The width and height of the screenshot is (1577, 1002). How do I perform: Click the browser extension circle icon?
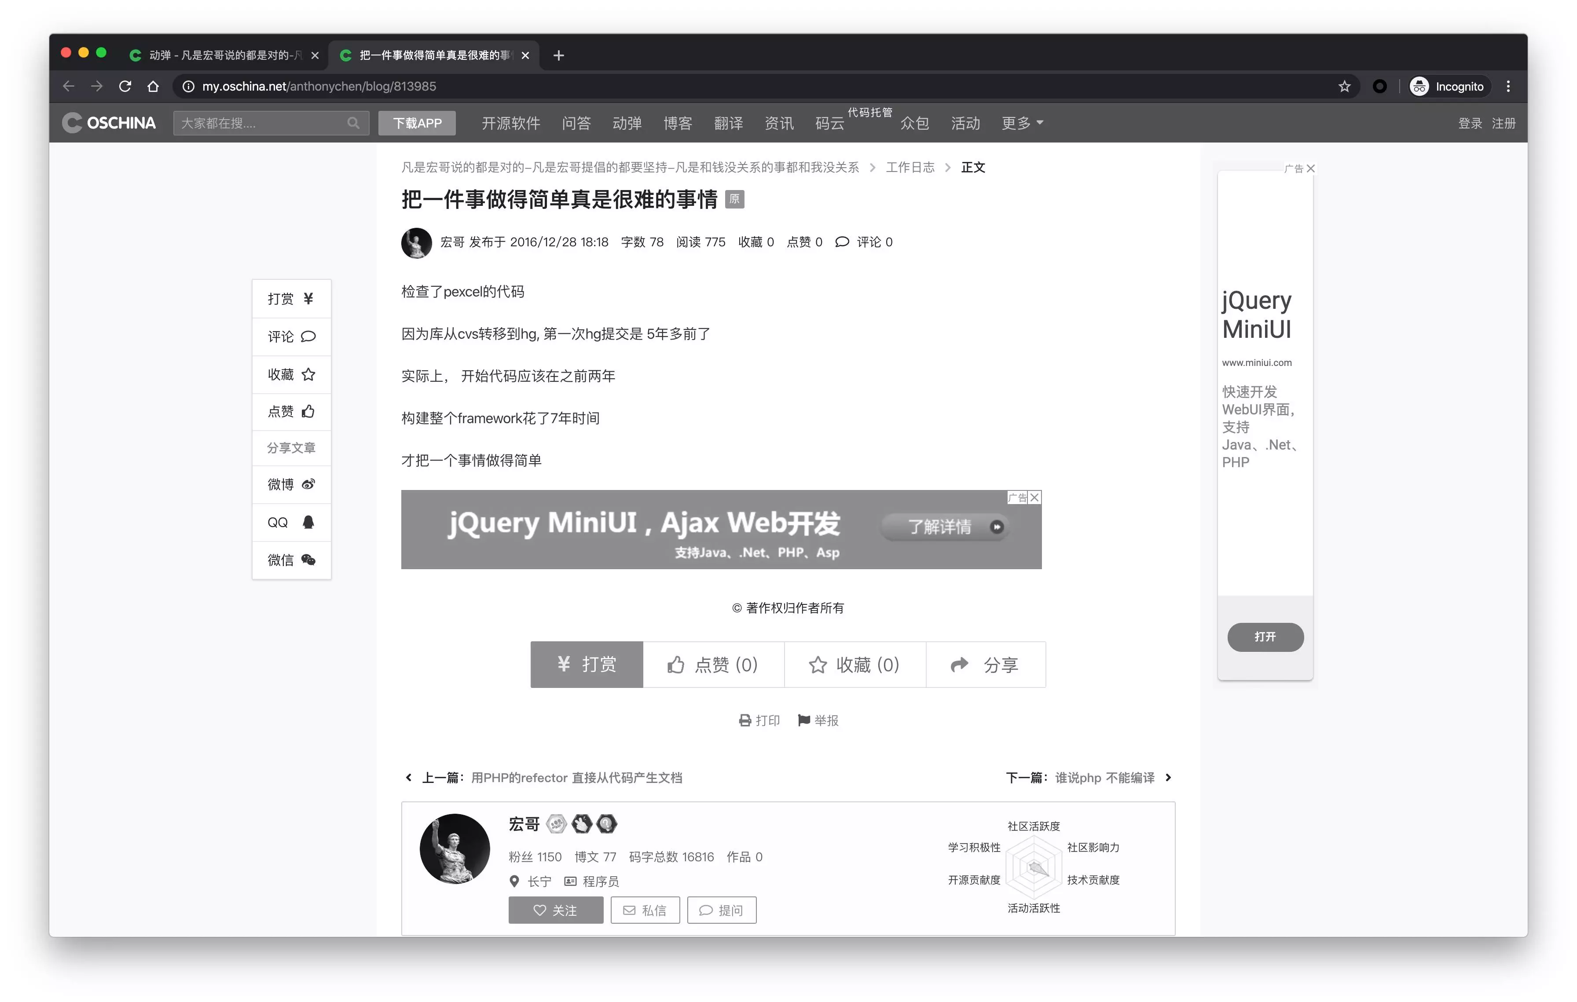(x=1380, y=86)
